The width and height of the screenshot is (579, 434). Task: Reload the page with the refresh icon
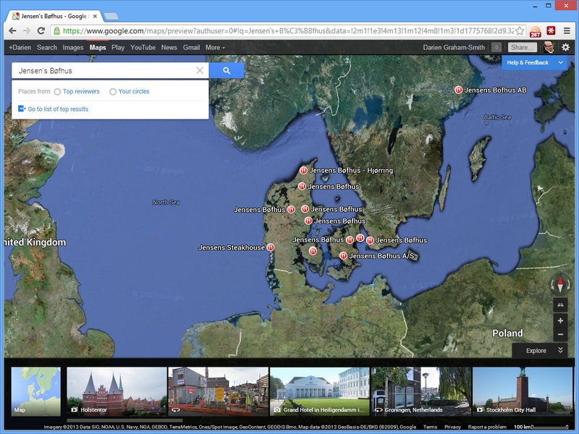[41, 31]
